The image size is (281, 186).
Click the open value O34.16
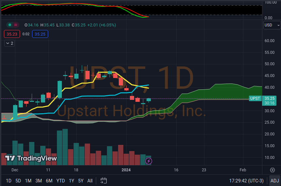pyautogui.click(x=31, y=25)
